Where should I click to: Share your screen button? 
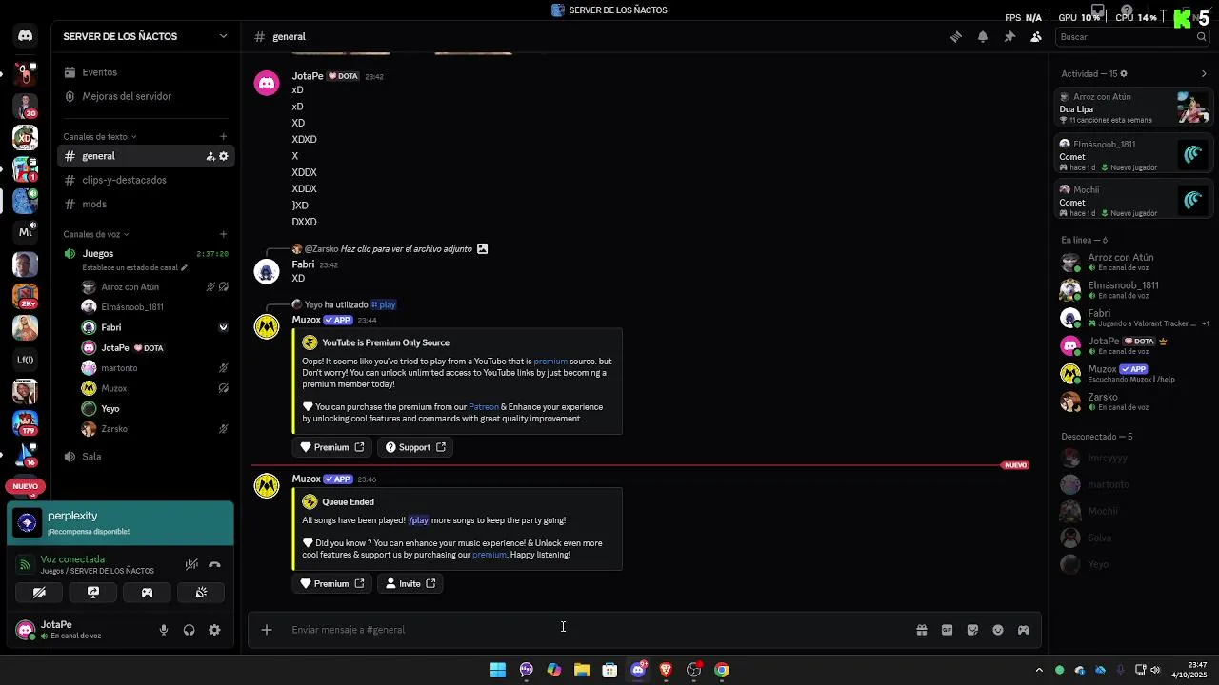[93, 592]
